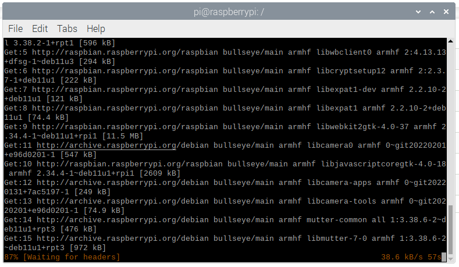Maximize the terminal window with up chevron
This screenshot has height=267, width=459.
point(432,12)
